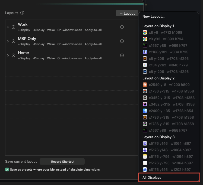
Task: Toggle Wake trigger for MBP Only layout
Action: (x=51, y=44)
